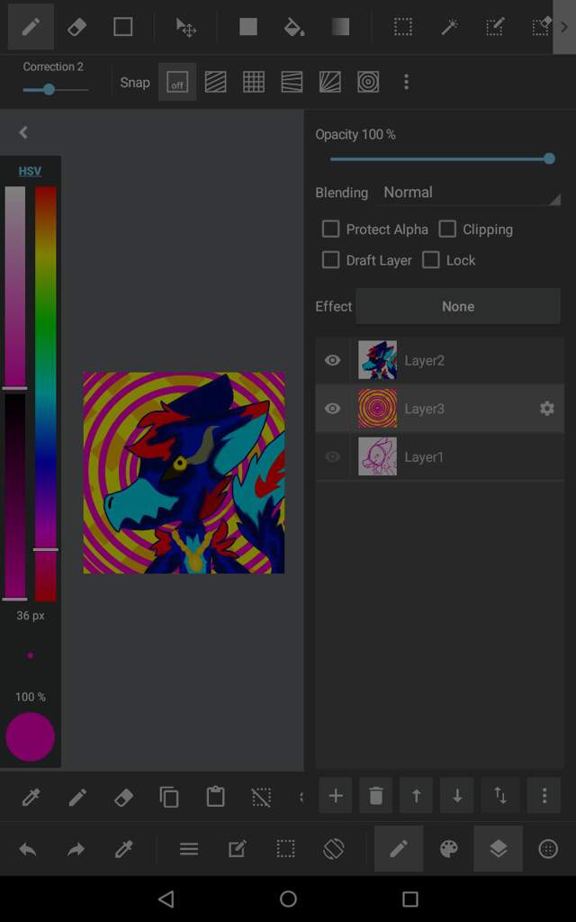Image resolution: width=576 pixels, height=922 pixels.
Task: Select Layer2 thumbnail
Action: coord(377,360)
